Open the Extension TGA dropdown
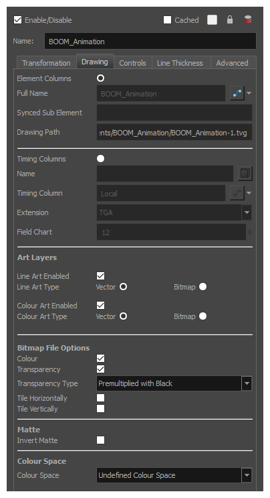 coord(247,212)
